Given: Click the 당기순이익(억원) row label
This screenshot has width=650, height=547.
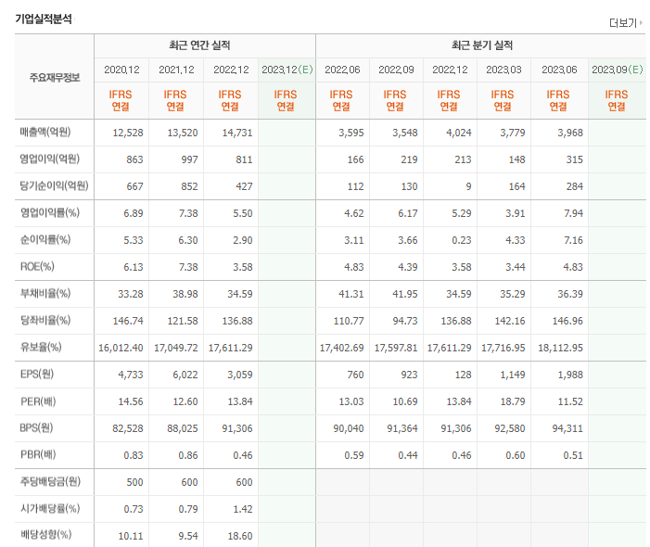Looking at the screenshot, I should [x=54, y=185].
